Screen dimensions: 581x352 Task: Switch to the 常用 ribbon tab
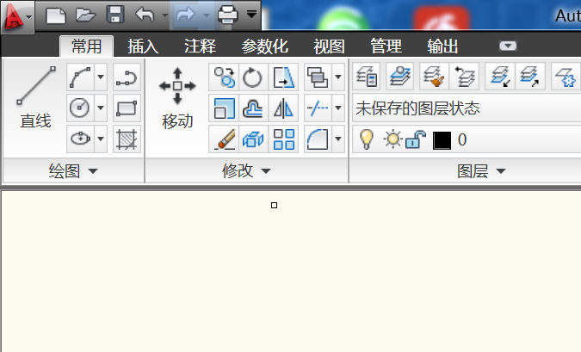[87, 46]
